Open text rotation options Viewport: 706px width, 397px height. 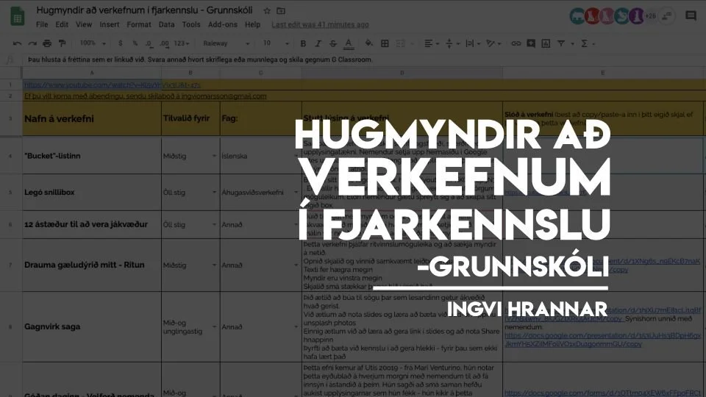[493, 43]
